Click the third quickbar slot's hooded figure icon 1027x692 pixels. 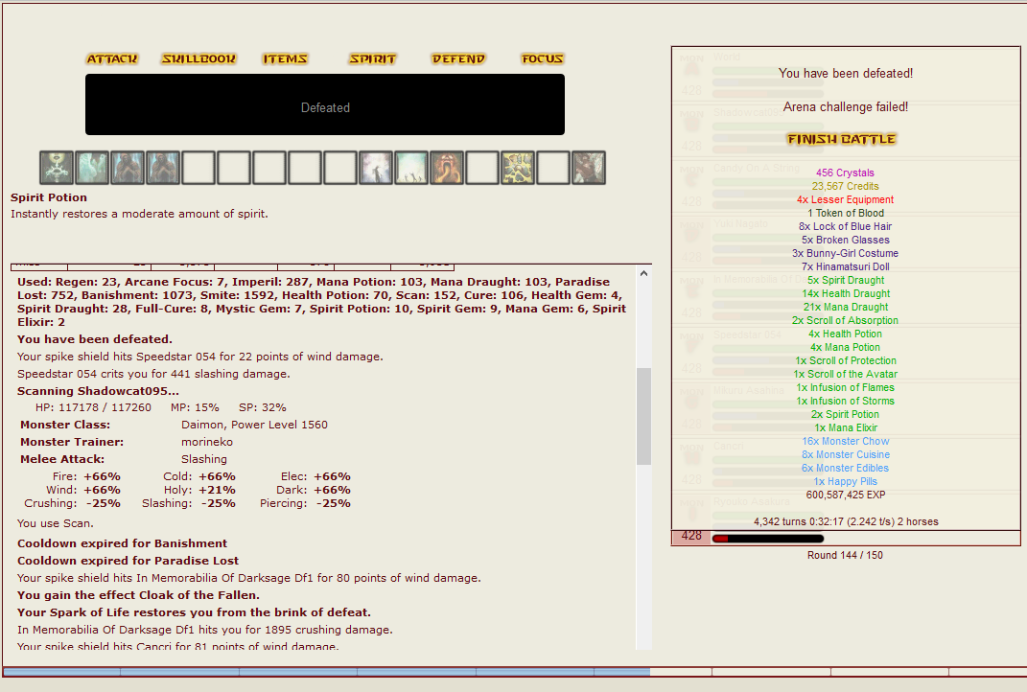[x=128, y=168]
